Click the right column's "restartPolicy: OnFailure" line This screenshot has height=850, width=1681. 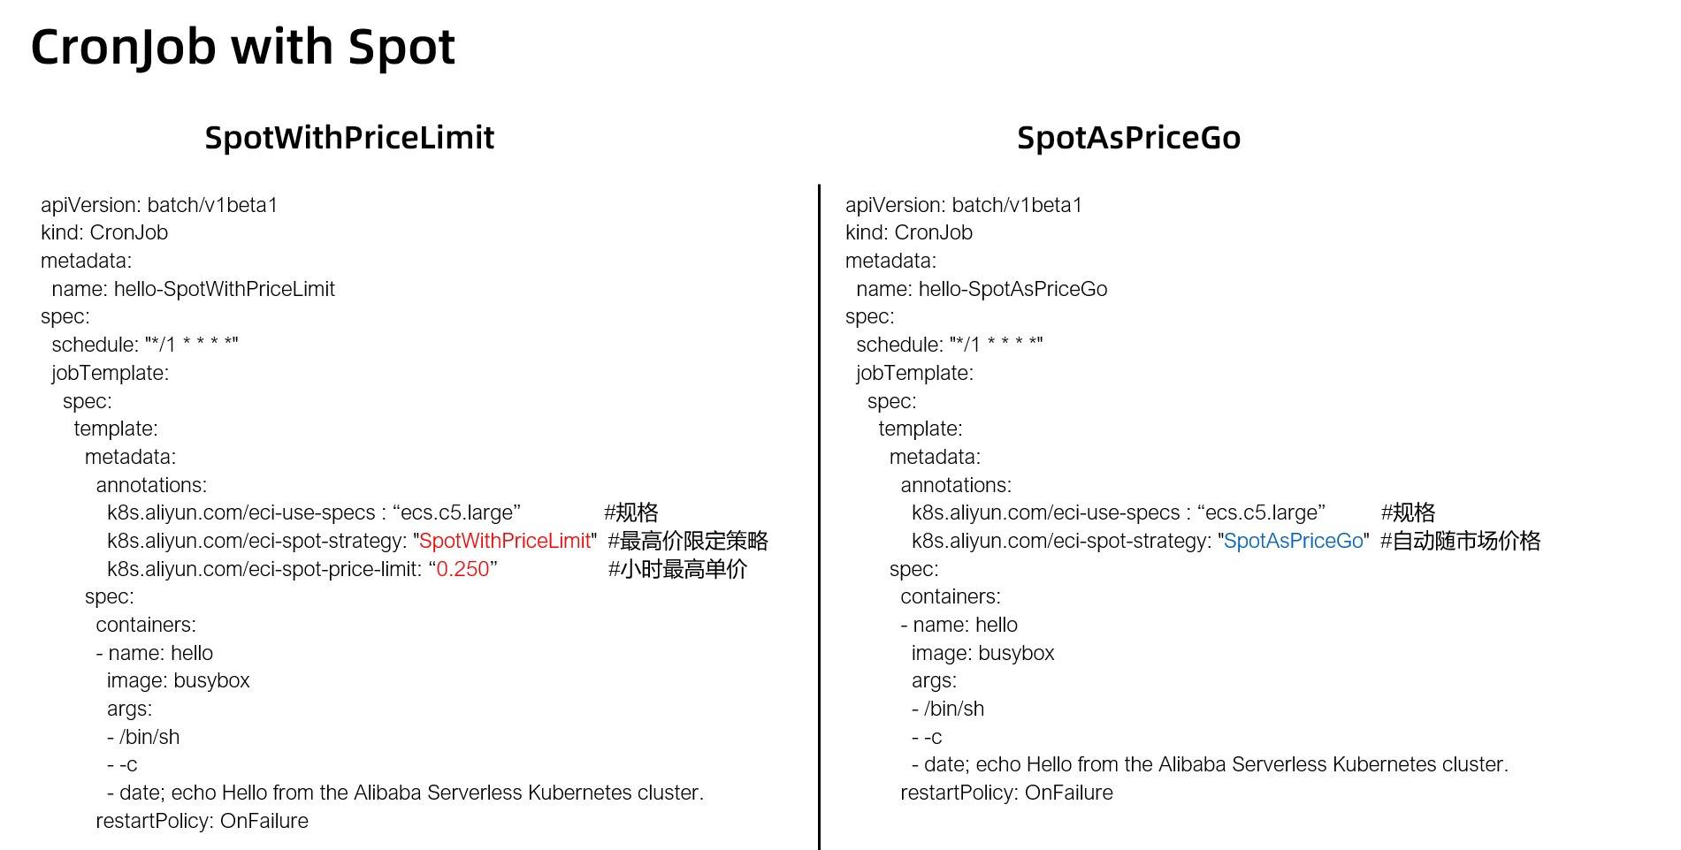pyautogui.click(x=1006, y=793)
